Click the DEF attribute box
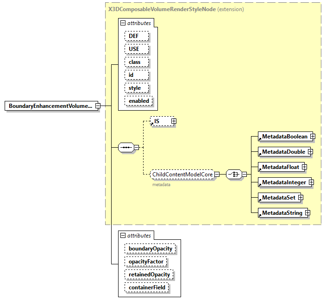326x306 pixels. [136, 36]
